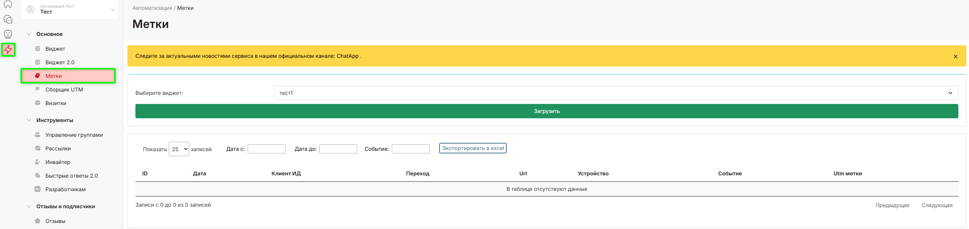Open the chat support icon in left rail

(x=8, y=19)
